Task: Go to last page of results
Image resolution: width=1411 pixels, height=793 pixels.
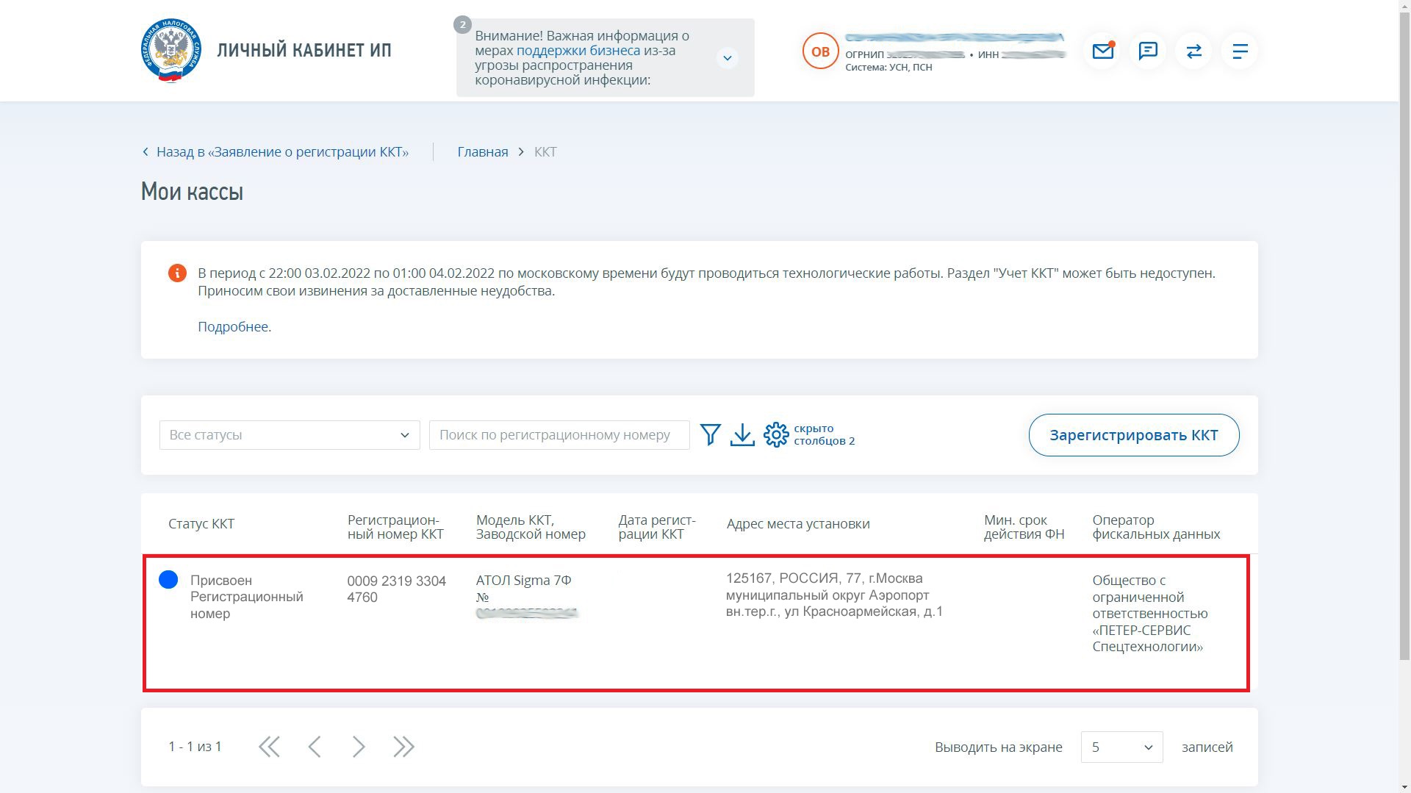Action: pyautogui.click(x=403, y=747)
